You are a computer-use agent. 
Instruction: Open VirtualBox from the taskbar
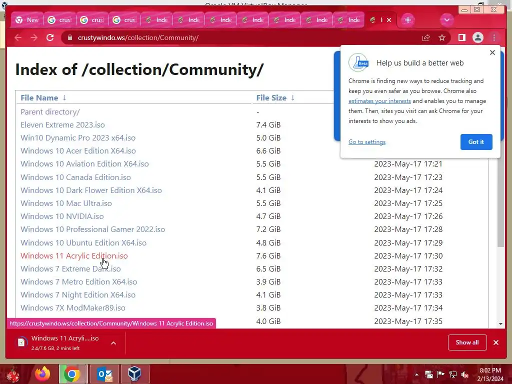tap(135, 374)
